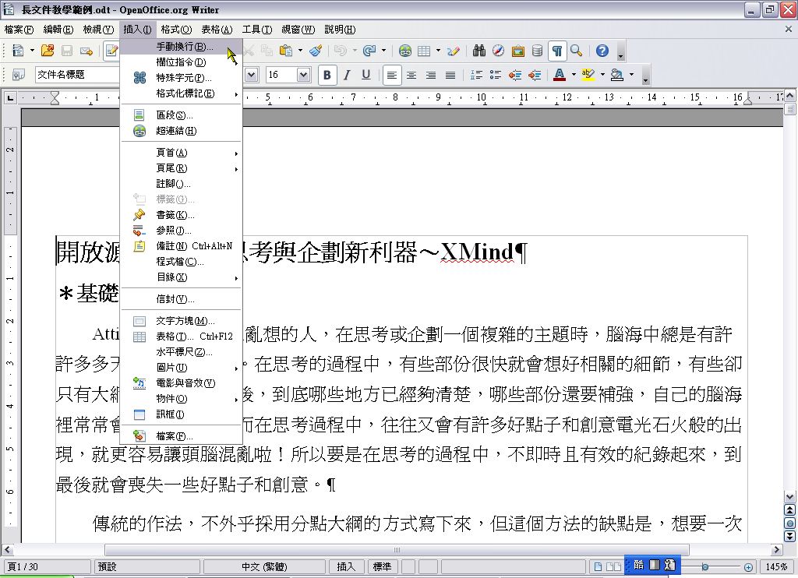Click the Save diskette icon
Image resolution: width=798 pixels, height=578 pixels.
[x=67, y=51]
